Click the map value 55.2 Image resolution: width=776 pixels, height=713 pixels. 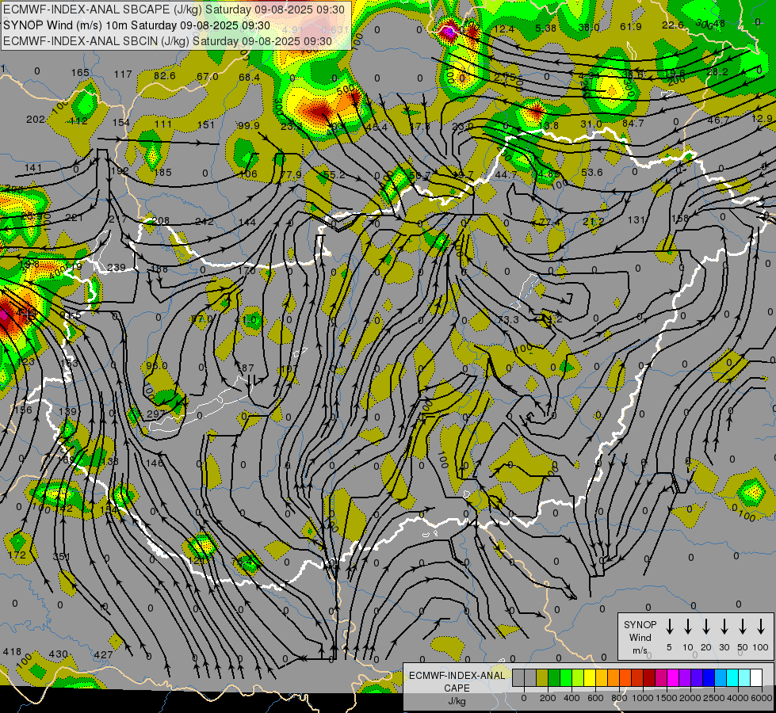334,174
